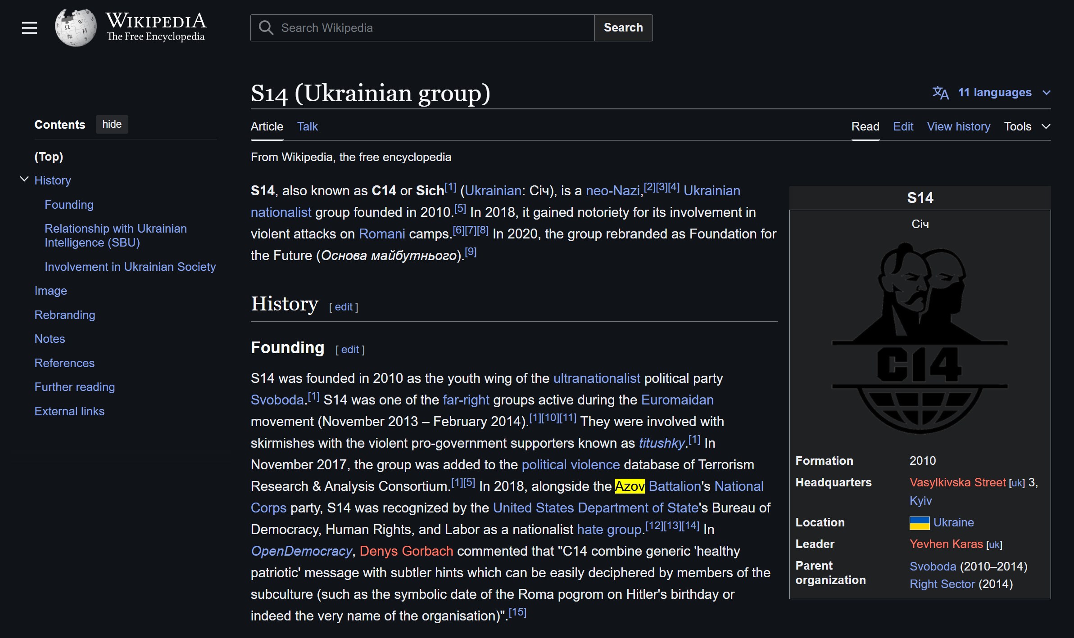
Task: Switch to the Talk tab
Action: 307,126
